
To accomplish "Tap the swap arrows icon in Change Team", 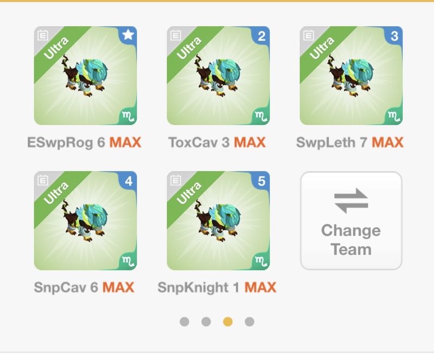I will pos(351,200).
